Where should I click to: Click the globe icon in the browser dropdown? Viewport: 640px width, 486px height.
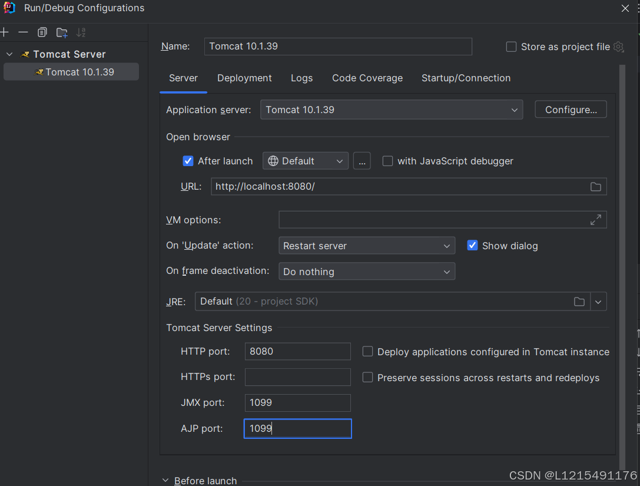273,161
